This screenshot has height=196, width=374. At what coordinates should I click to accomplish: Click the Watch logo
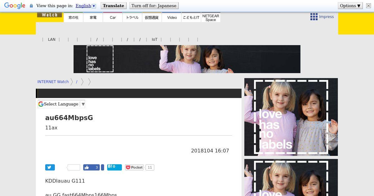[x=50, y=15]
